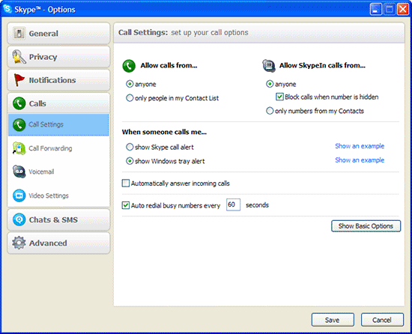Click the red flag Notifications icon
The height and width of the screenshot is (334, 412).
tap(19, 80)
